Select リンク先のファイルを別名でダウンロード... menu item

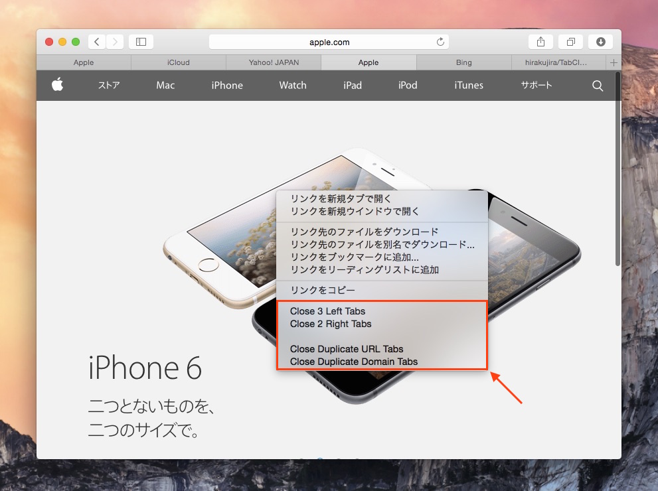(382, 244)
